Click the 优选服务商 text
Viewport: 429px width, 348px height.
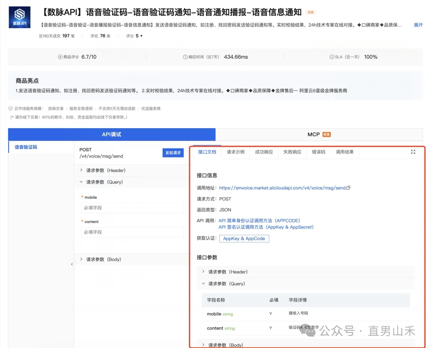click(x=151, y=109)
